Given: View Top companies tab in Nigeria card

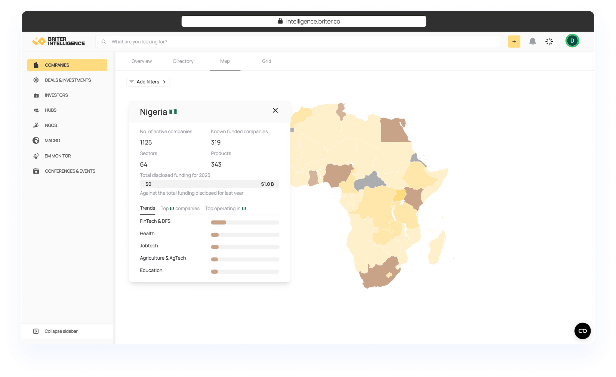Looking at the screenshot, I should [x=180, y=208].
